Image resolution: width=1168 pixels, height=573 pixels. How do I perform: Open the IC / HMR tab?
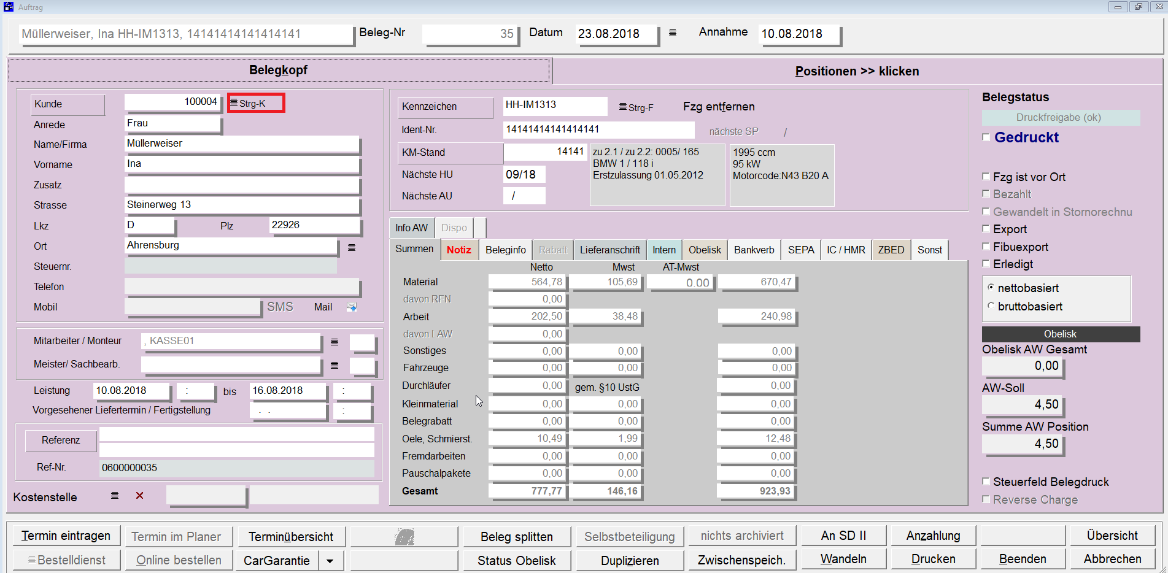pos(846,250)
